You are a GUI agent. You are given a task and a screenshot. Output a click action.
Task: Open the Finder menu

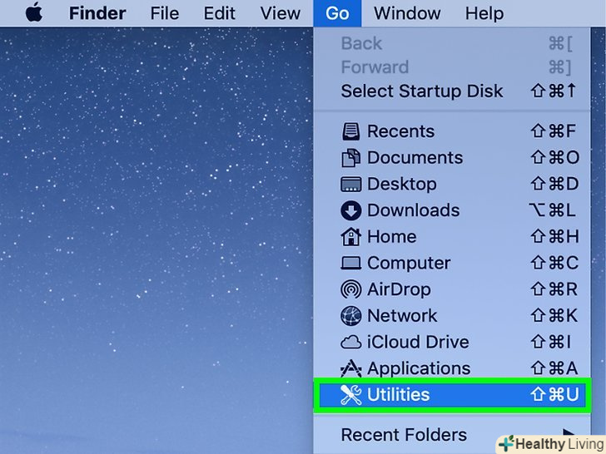(x=97, y=13)
